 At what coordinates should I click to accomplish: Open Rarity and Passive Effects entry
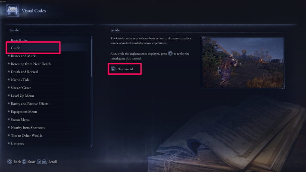29,104
